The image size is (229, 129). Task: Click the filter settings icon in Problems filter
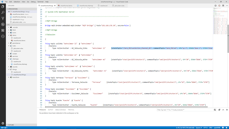[x=215, y=110]
